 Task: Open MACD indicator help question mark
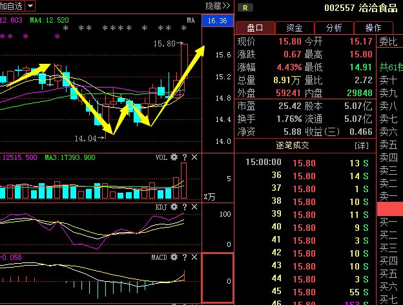[185, 257]
